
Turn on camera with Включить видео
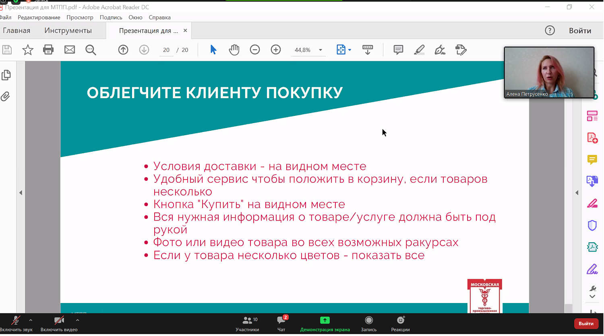point(59,324)
